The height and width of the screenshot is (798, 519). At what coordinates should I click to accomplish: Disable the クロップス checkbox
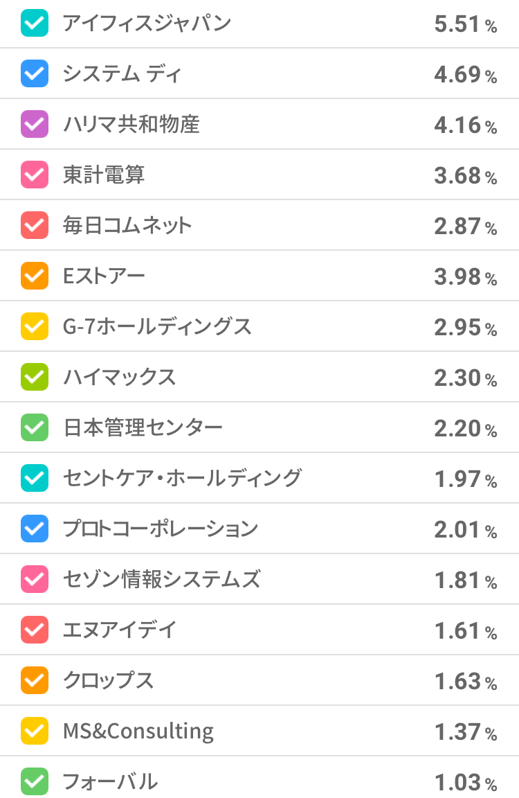pyautogui.click(x=35, y=681)
